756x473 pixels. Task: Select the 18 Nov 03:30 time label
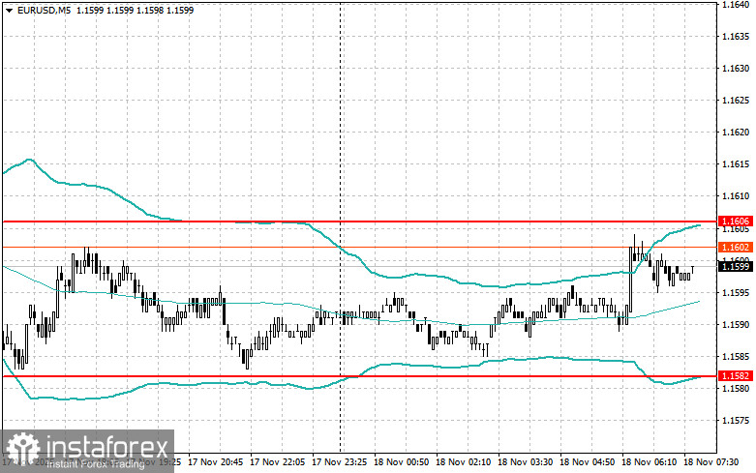click(525, 462)
